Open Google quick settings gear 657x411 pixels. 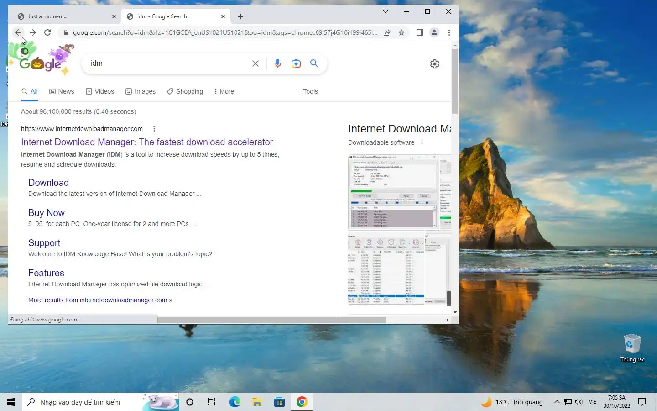(435, 64)
